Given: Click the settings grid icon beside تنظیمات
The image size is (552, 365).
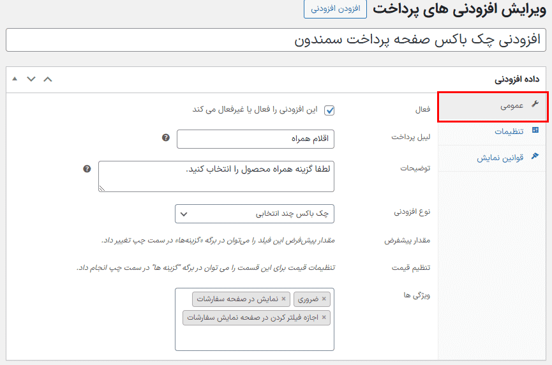Looking at the screenshot, I should tap(535, 130).
